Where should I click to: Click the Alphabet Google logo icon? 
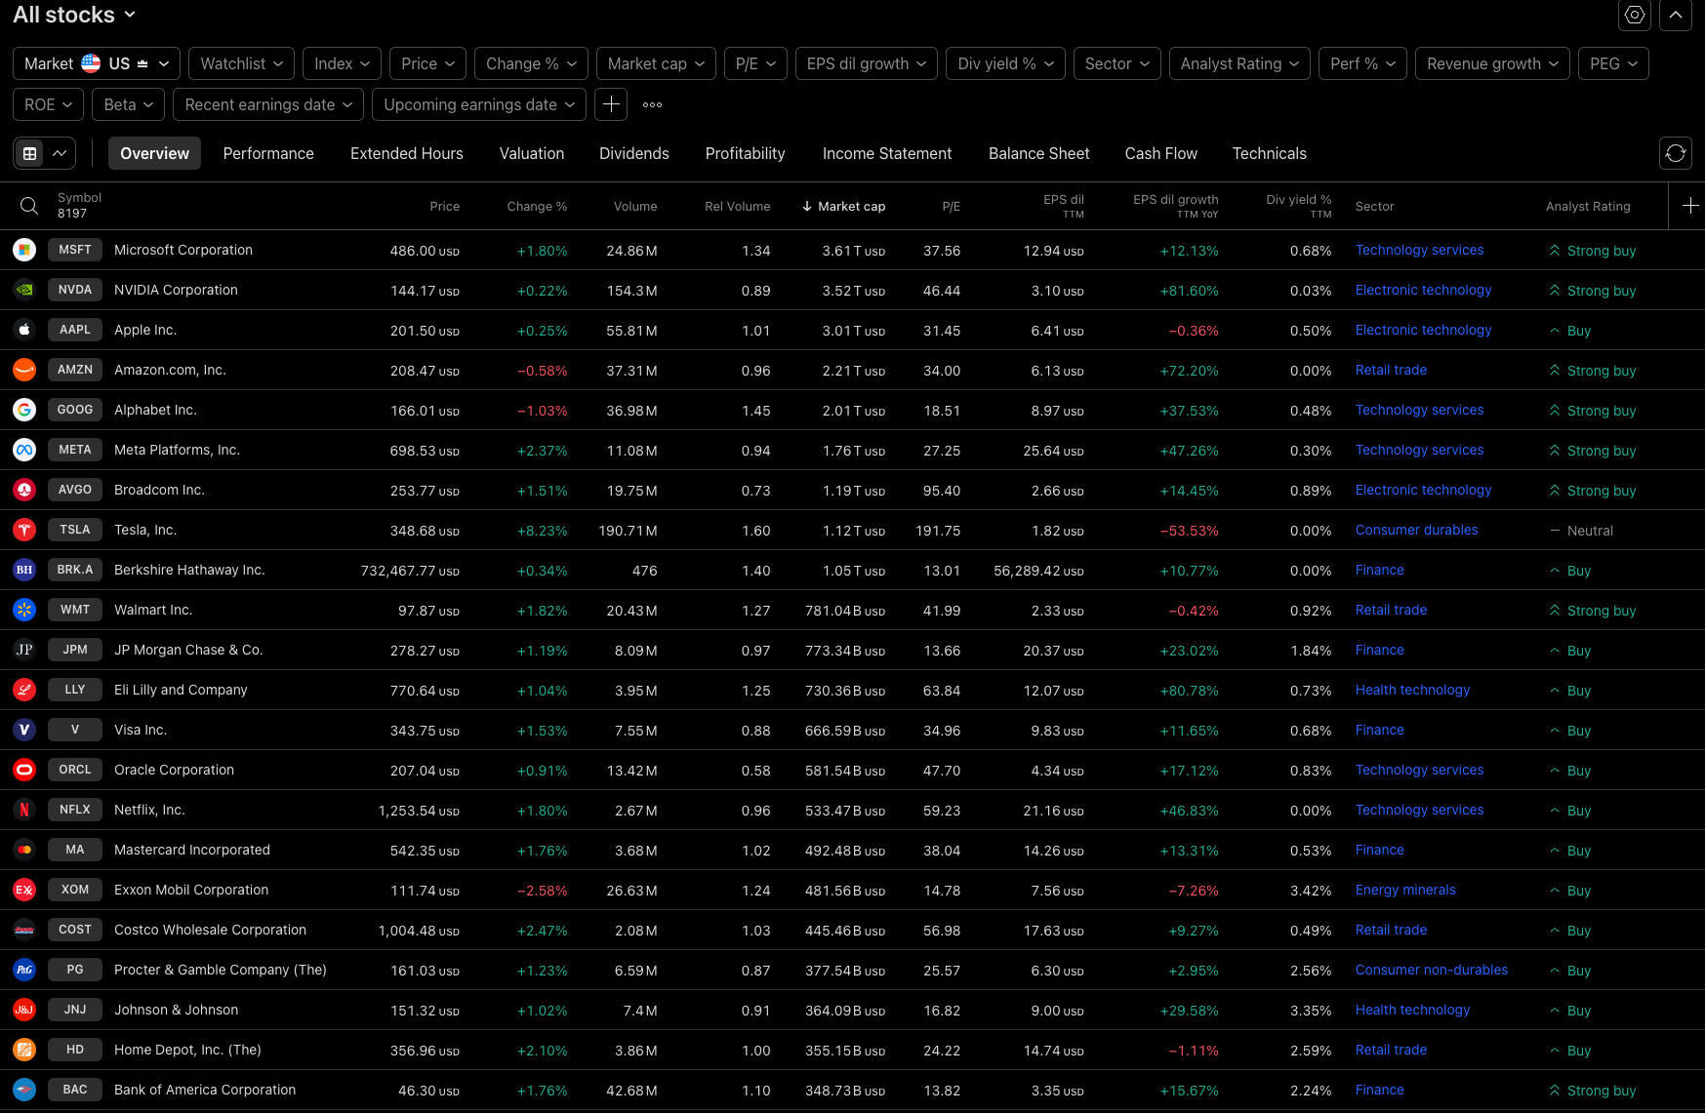click(24, 411)
